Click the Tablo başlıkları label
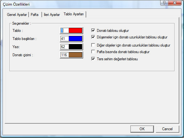 tap(24, 39)
